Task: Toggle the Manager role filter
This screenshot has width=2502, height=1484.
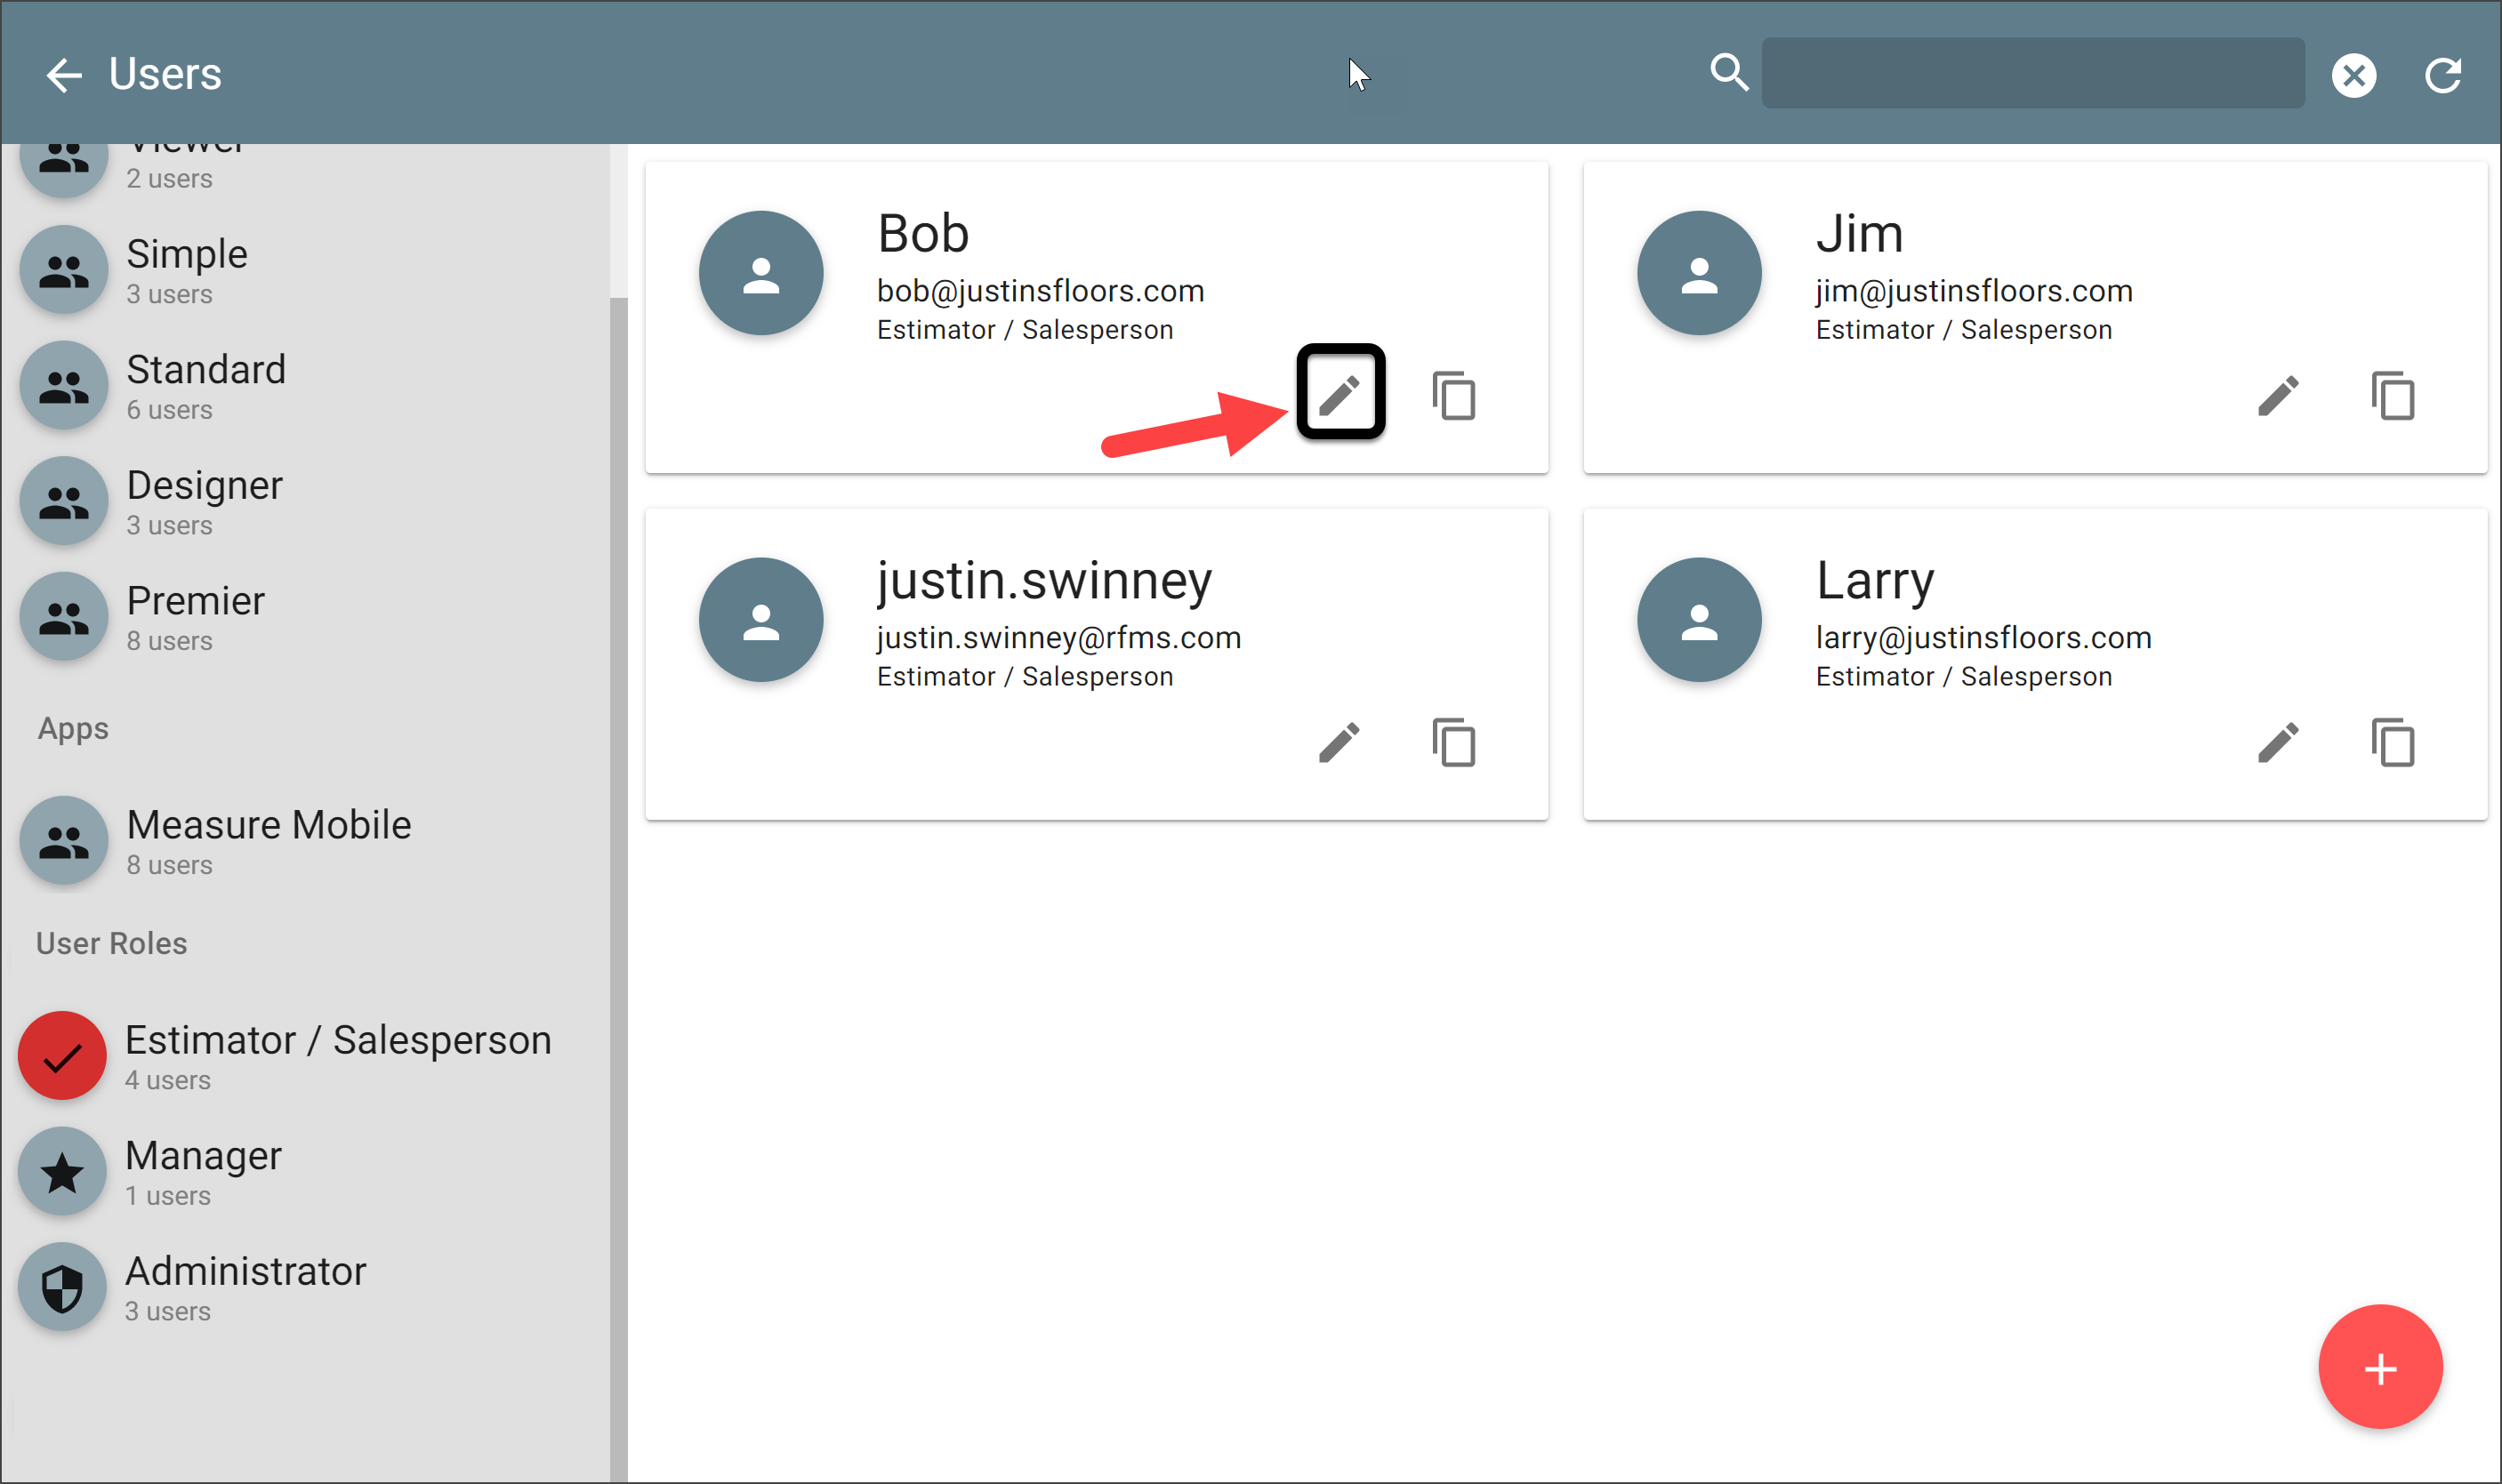Action: click(x=62, y=1172)
